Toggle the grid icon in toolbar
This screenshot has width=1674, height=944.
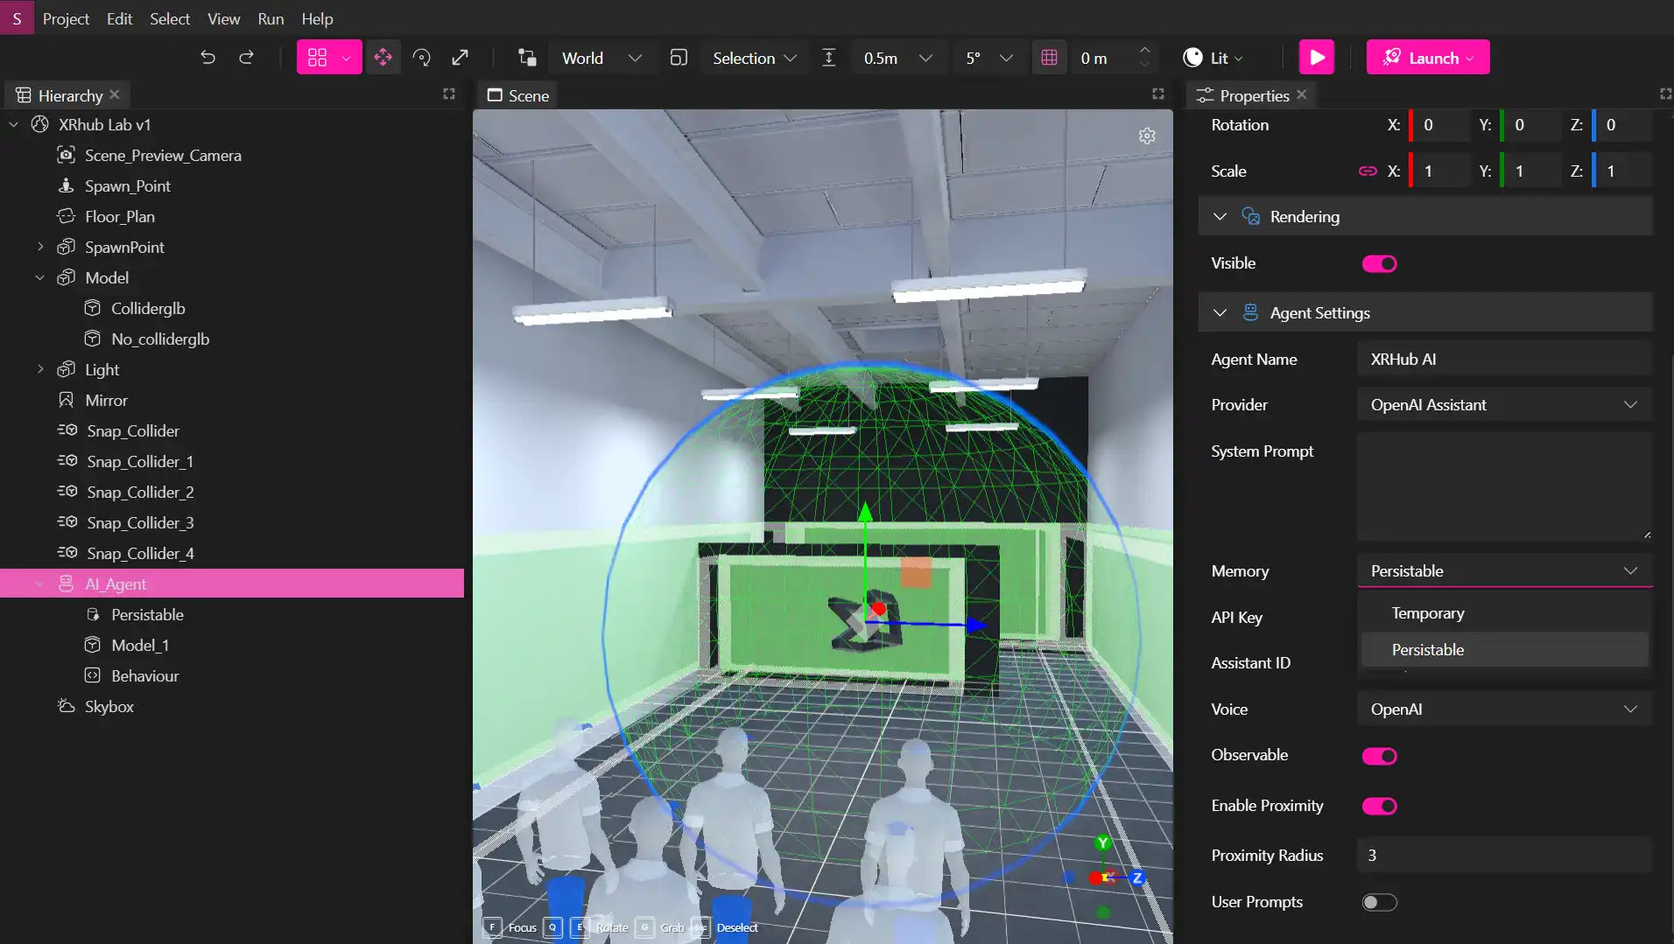click(1049, 58)
